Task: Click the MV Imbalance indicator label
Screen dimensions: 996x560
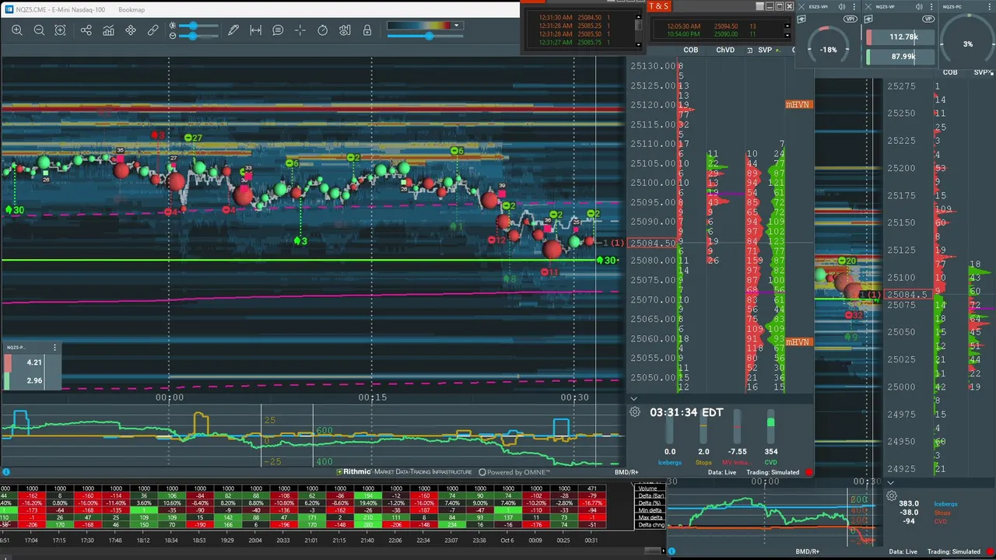Action: [736, 463]
